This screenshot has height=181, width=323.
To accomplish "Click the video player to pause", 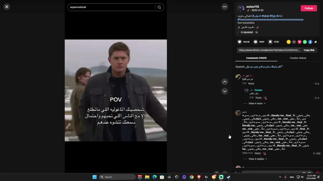I will tap(116, 90).
